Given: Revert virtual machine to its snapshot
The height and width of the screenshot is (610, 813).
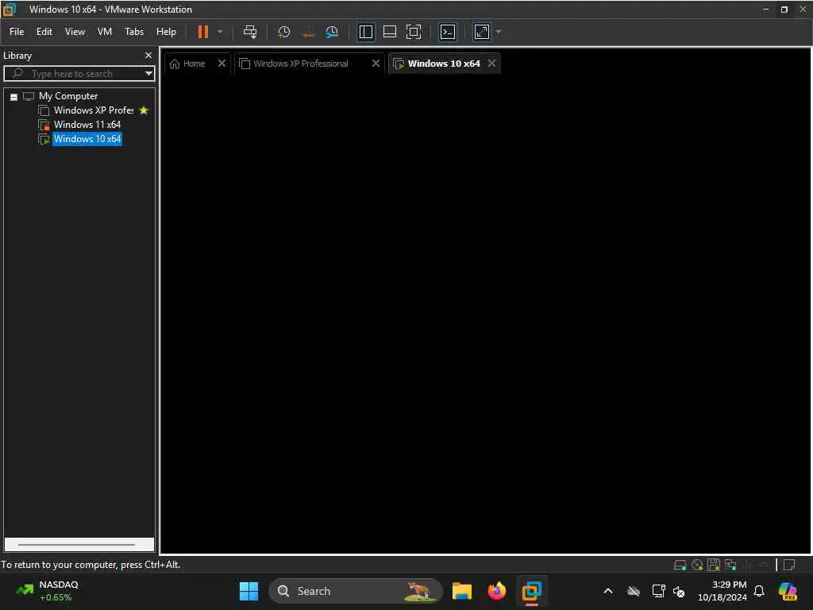Looking at the screenshot, I should [x=308, y=32].
